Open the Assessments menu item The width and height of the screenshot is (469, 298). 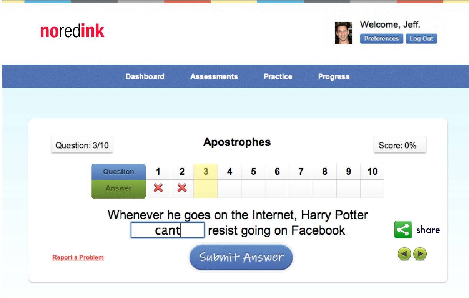coord(214,76)
